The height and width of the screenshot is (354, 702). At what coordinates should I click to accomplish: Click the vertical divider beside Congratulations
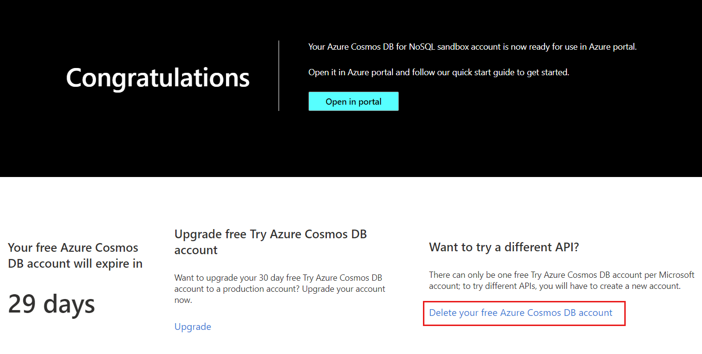(279, 76)
